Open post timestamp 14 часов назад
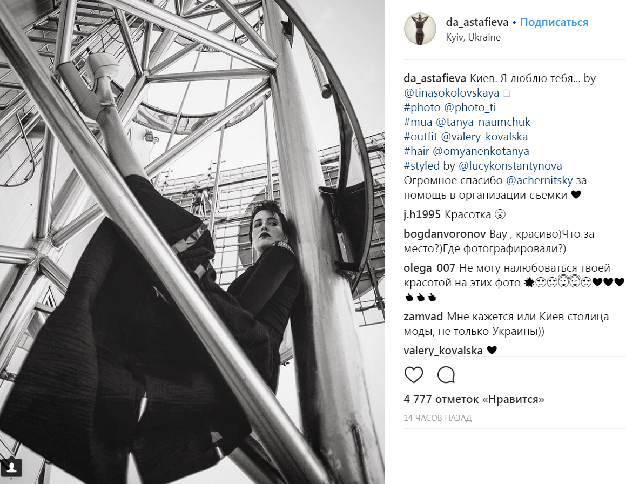Viewport: 626px width, 484px height. (437, 418)
